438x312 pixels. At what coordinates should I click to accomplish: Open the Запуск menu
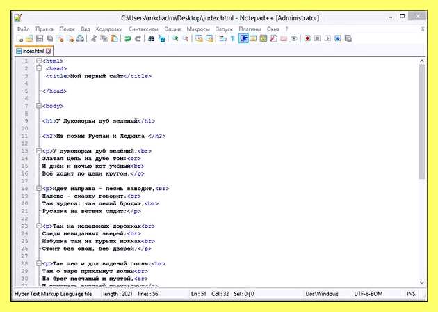tap(224, 29)
